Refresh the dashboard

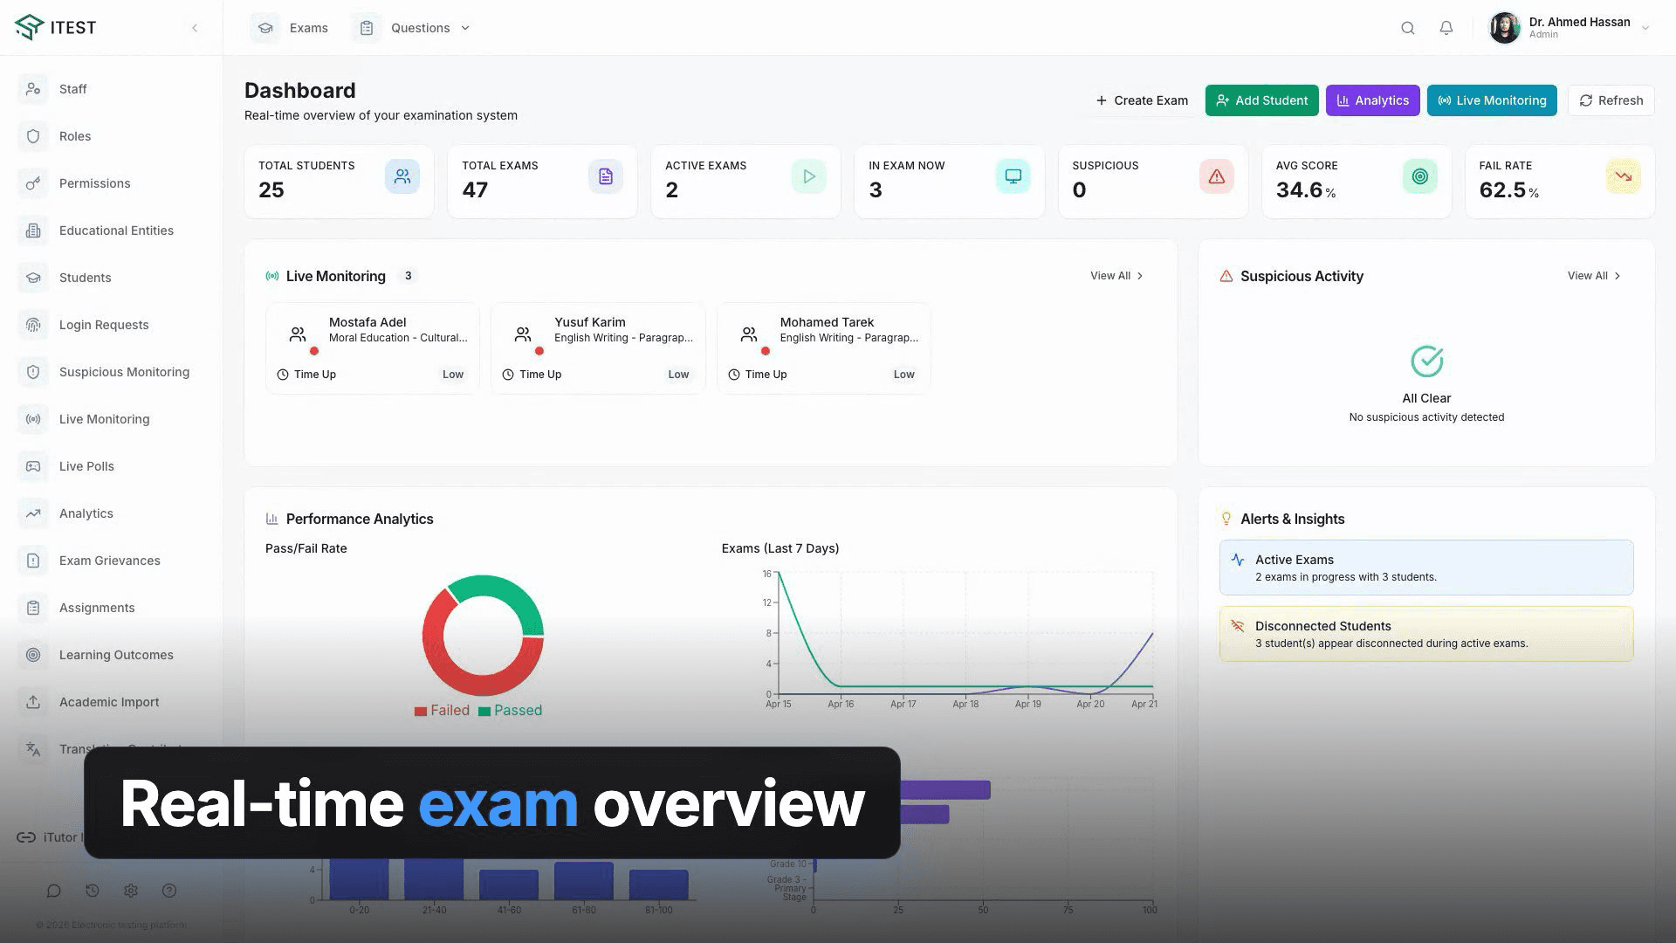(1611, 100)
